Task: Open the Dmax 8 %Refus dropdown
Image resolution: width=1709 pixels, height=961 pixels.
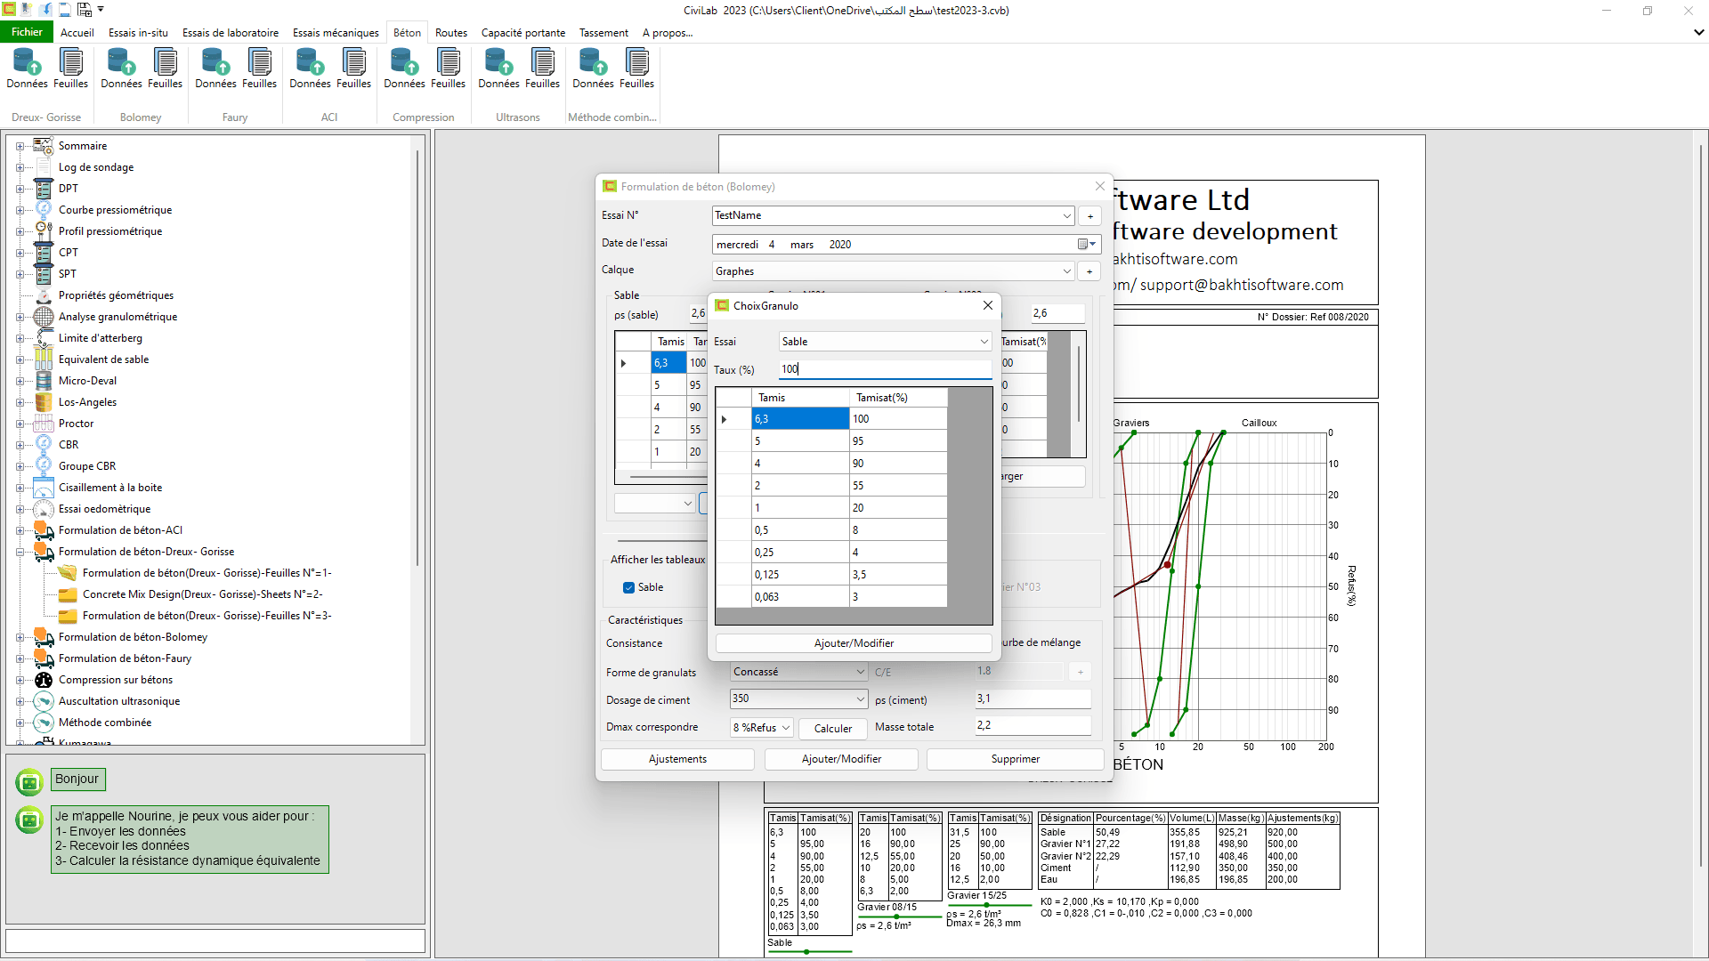Action: click(x=786, y=728)
